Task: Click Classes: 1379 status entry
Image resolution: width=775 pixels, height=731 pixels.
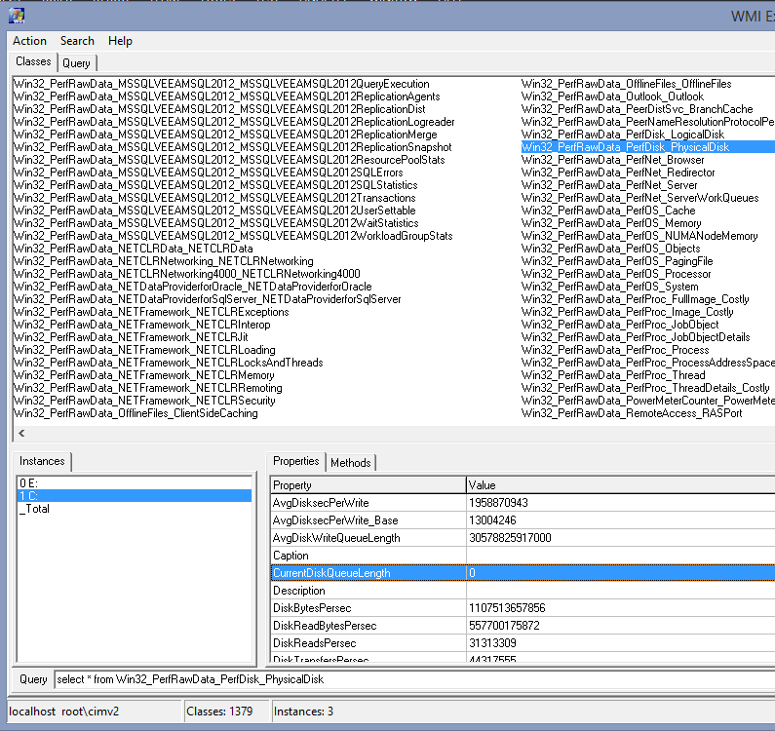Action: point(219,712)
